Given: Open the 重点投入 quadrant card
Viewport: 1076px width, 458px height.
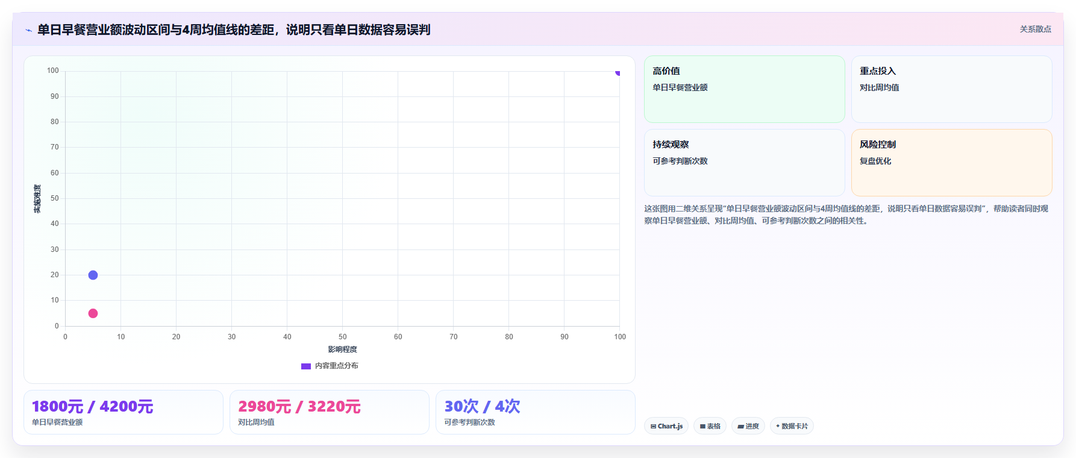Looking at the screenshot, I should click(951, 89).
